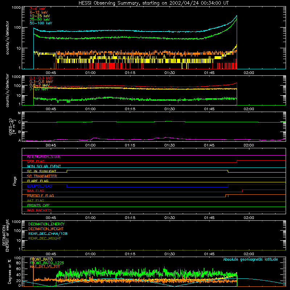The image size is (290, 290).
Task: Select the FRONT_RATIO legend label
Action: click(x=41, y=259)
